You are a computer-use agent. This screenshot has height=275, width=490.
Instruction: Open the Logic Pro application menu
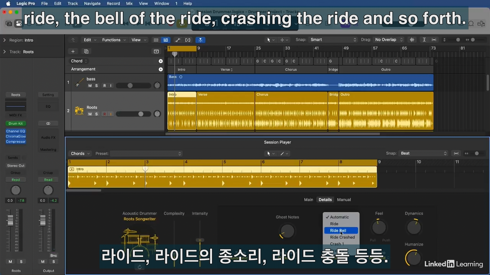(x=26, y=3)
